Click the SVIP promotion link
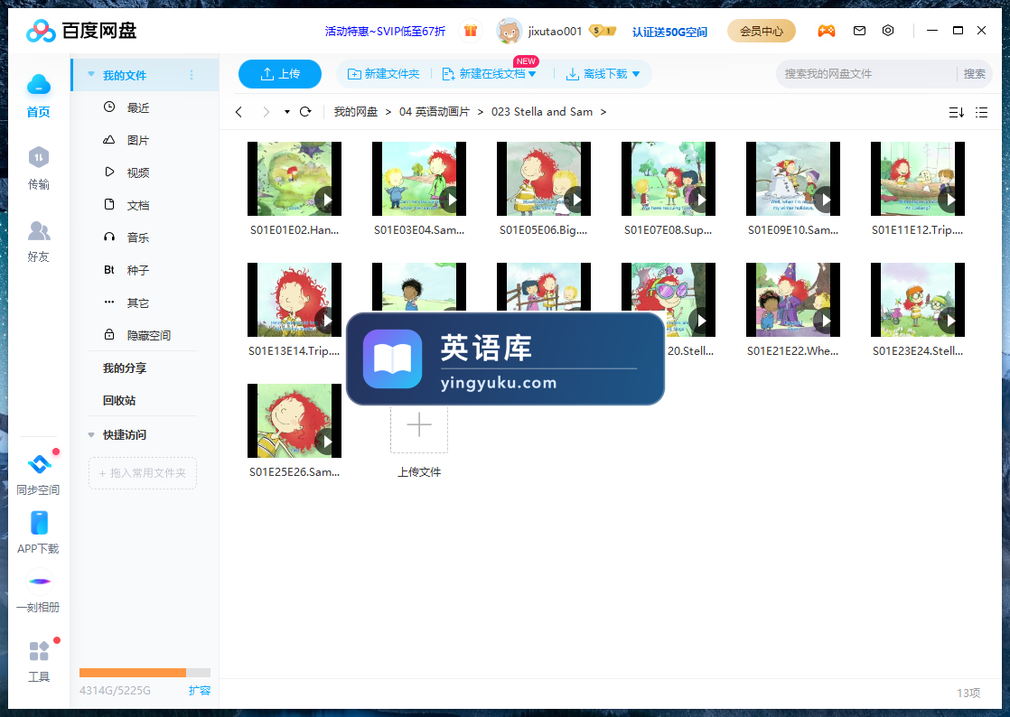This screenshot has width=1010, height=717. pos(385,31)
